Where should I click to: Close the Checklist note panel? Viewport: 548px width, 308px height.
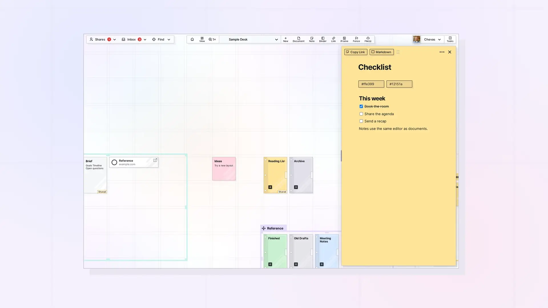coord(450,52)
